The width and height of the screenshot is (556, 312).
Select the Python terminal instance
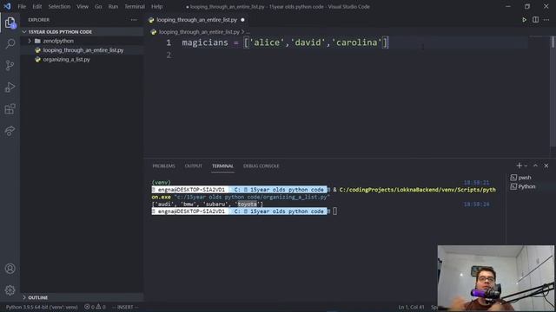click(526, 186)
